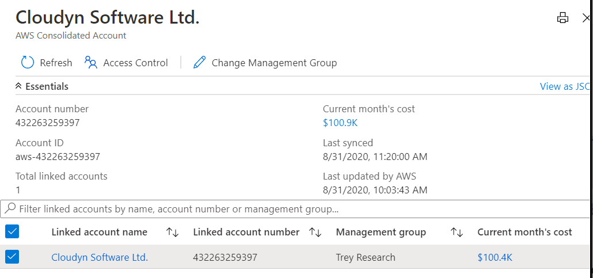
Task: Sort by Management group arrows
Action: pos(457,232)
